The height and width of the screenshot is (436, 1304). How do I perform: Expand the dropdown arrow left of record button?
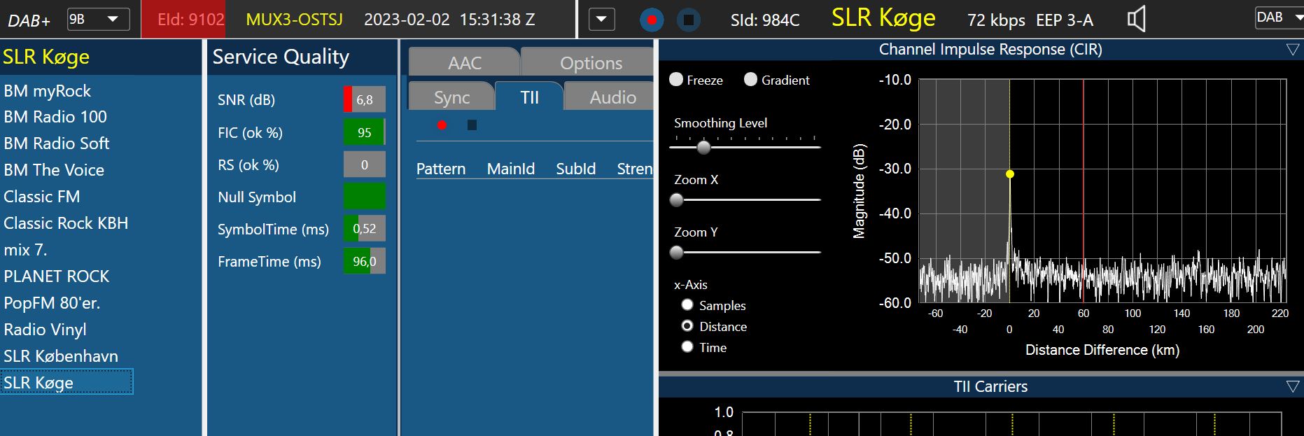(x=601, y=20)
